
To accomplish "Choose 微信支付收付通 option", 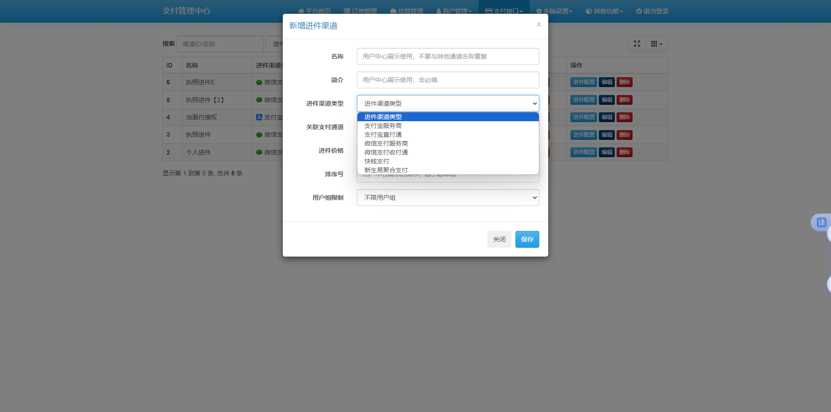I will click(x=448, y=152).
